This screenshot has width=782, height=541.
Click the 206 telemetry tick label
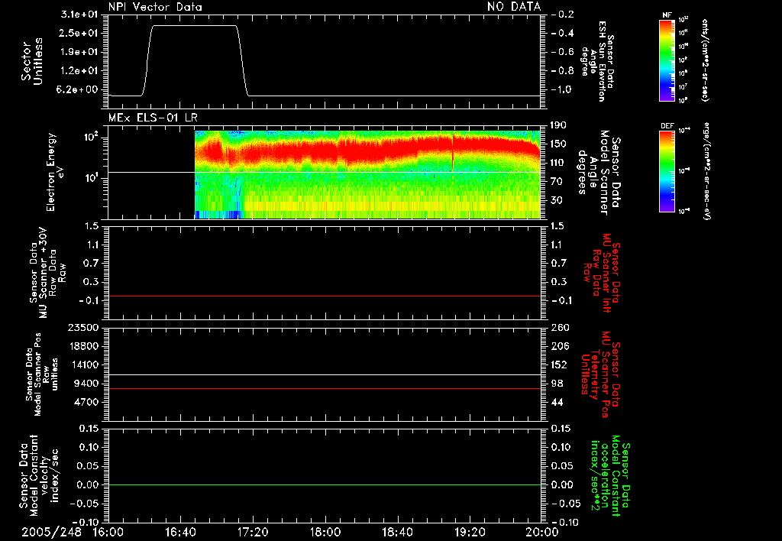560,346
